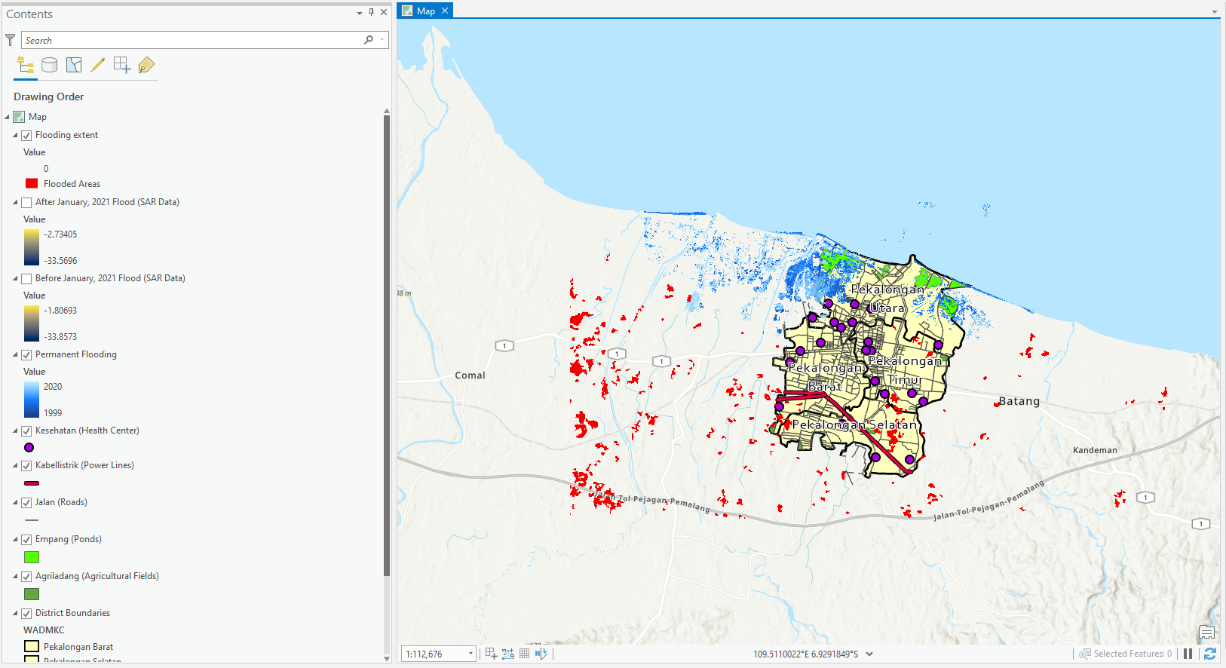1226x668 pixels.
Task: Open the green Empang (Ponds) symbol swatch
Action: 32,557
